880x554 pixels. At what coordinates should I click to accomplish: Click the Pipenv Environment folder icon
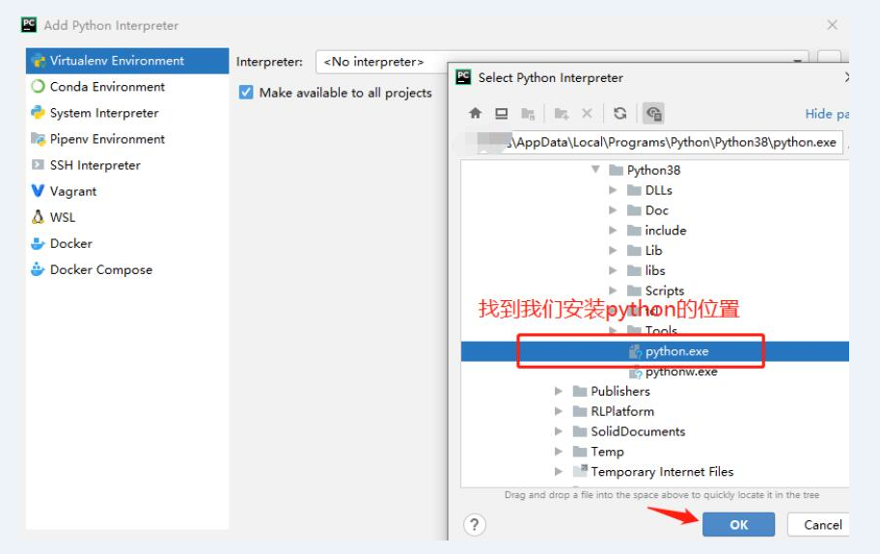(38, 139)
